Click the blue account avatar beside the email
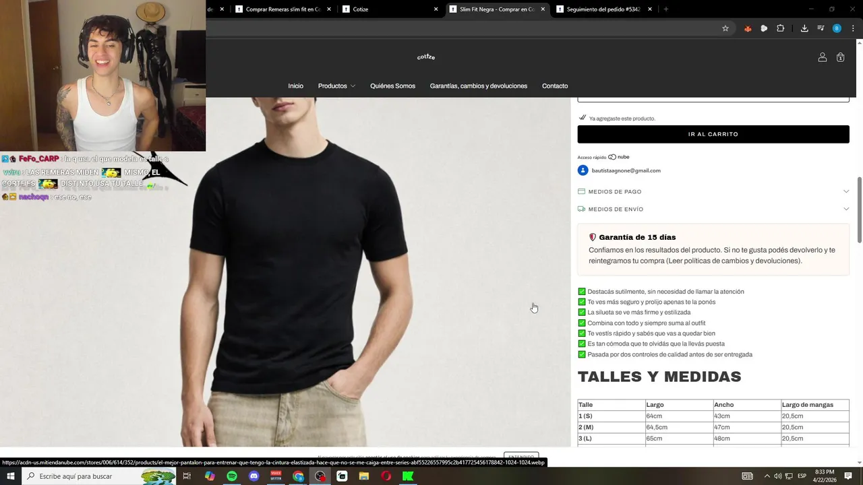 583,170
